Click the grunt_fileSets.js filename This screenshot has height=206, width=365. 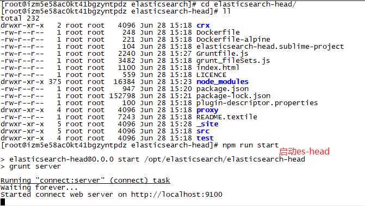[233, 61]
